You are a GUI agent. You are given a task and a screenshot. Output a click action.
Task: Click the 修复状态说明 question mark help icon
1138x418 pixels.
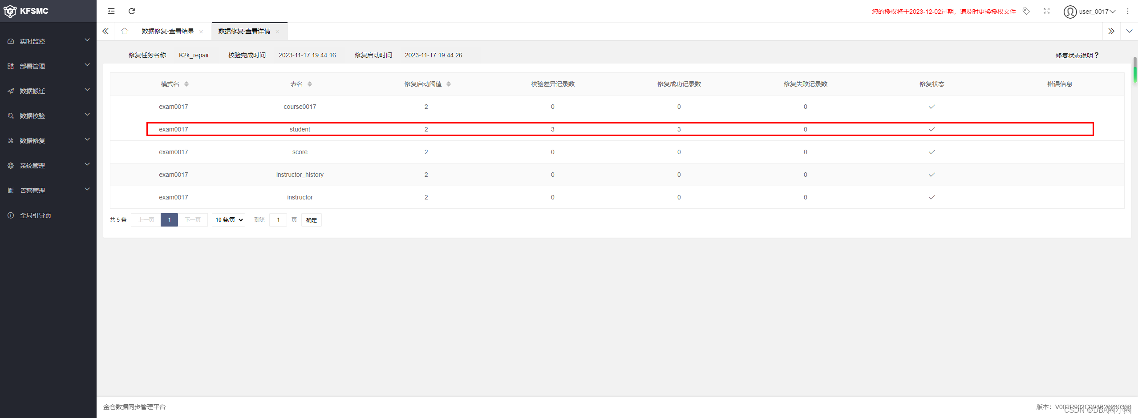(1097, 56)
